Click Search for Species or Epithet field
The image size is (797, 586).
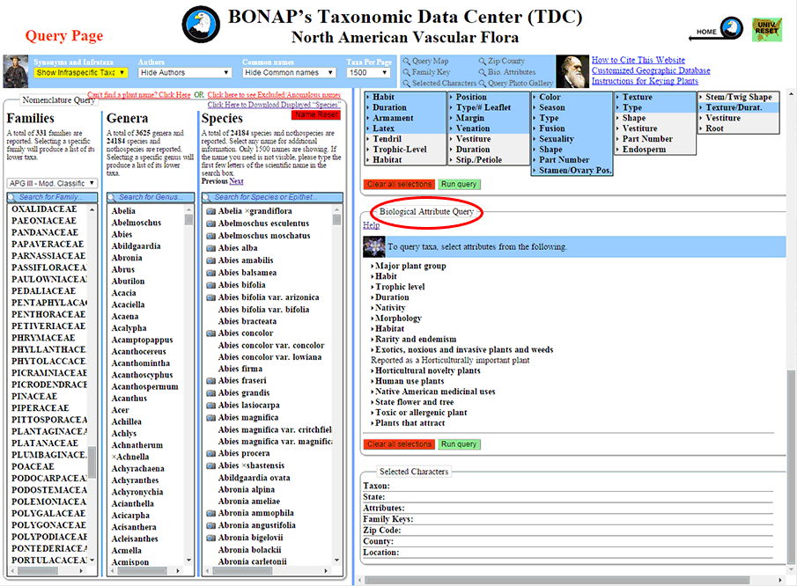tap(272, 197)
